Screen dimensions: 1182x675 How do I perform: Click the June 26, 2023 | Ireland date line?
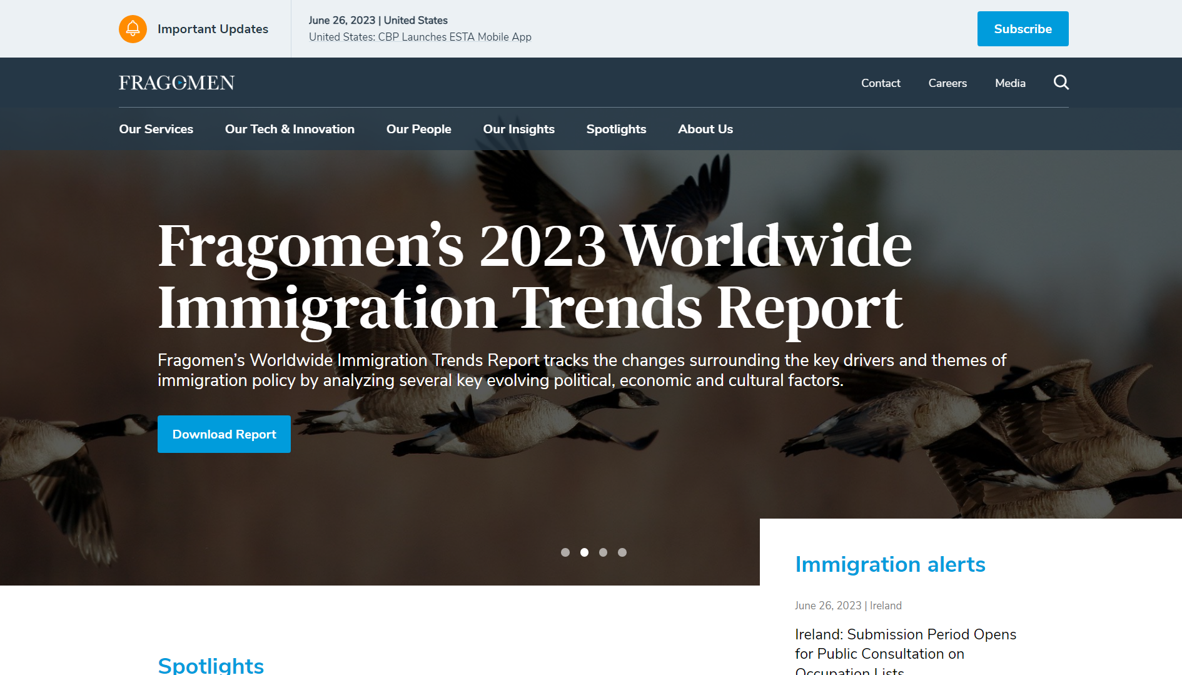(848, 606)
